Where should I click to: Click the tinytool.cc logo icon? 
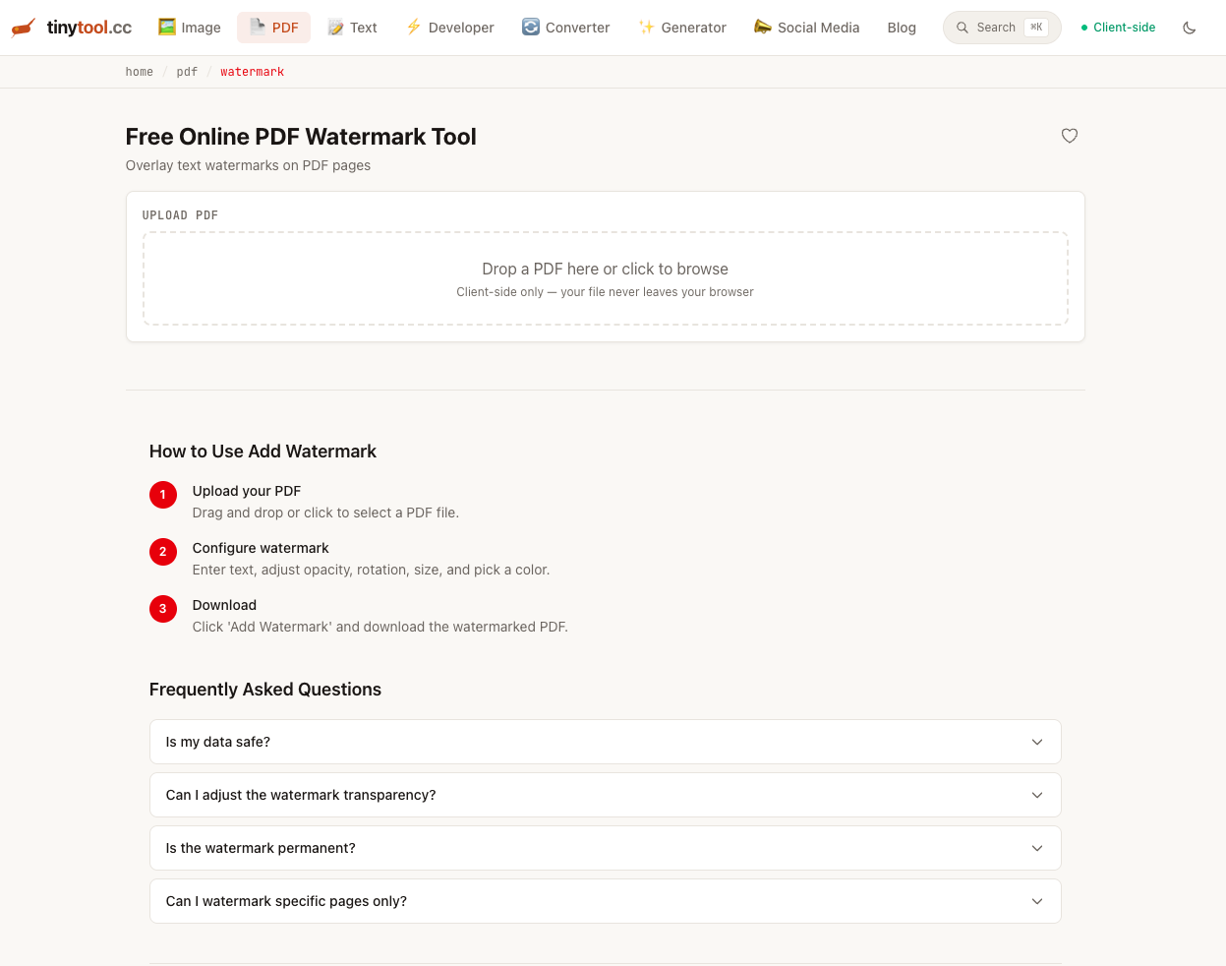[24, 27]
